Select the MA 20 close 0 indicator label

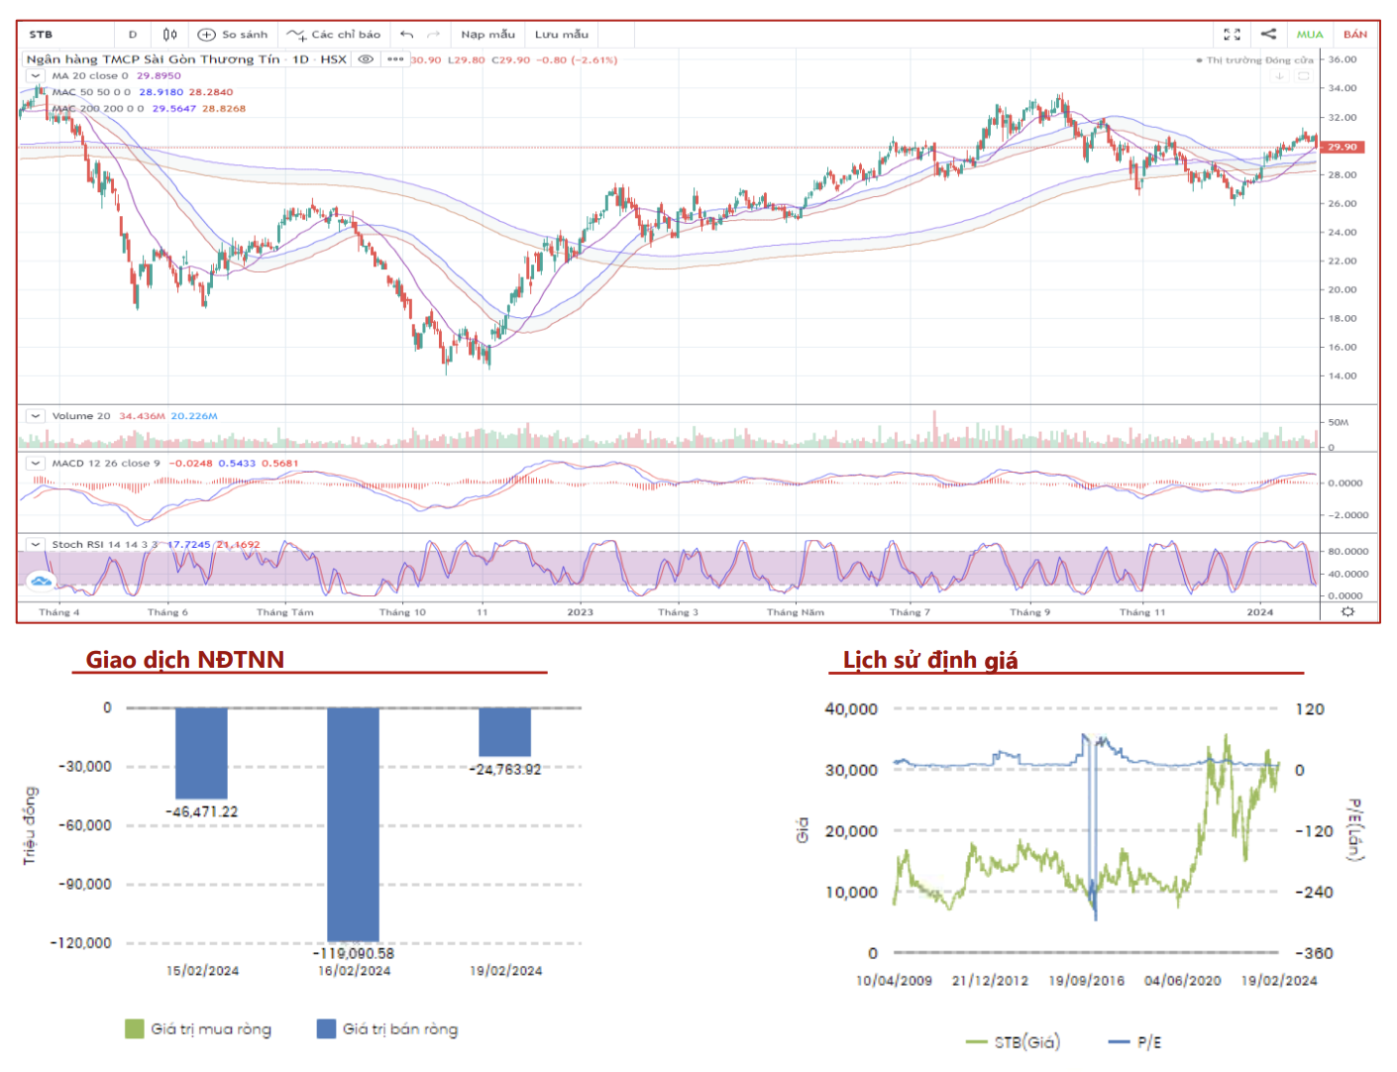click(x=90, y=75)
